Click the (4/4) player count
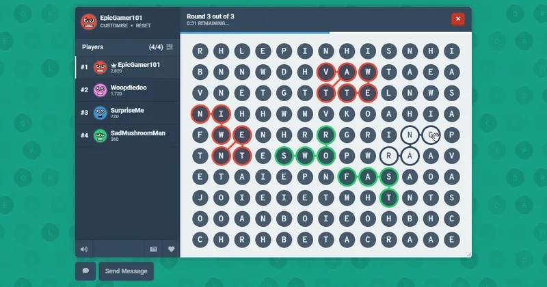Image resolution: width=547 pixels, height=287 pixels. click(156, 47)
